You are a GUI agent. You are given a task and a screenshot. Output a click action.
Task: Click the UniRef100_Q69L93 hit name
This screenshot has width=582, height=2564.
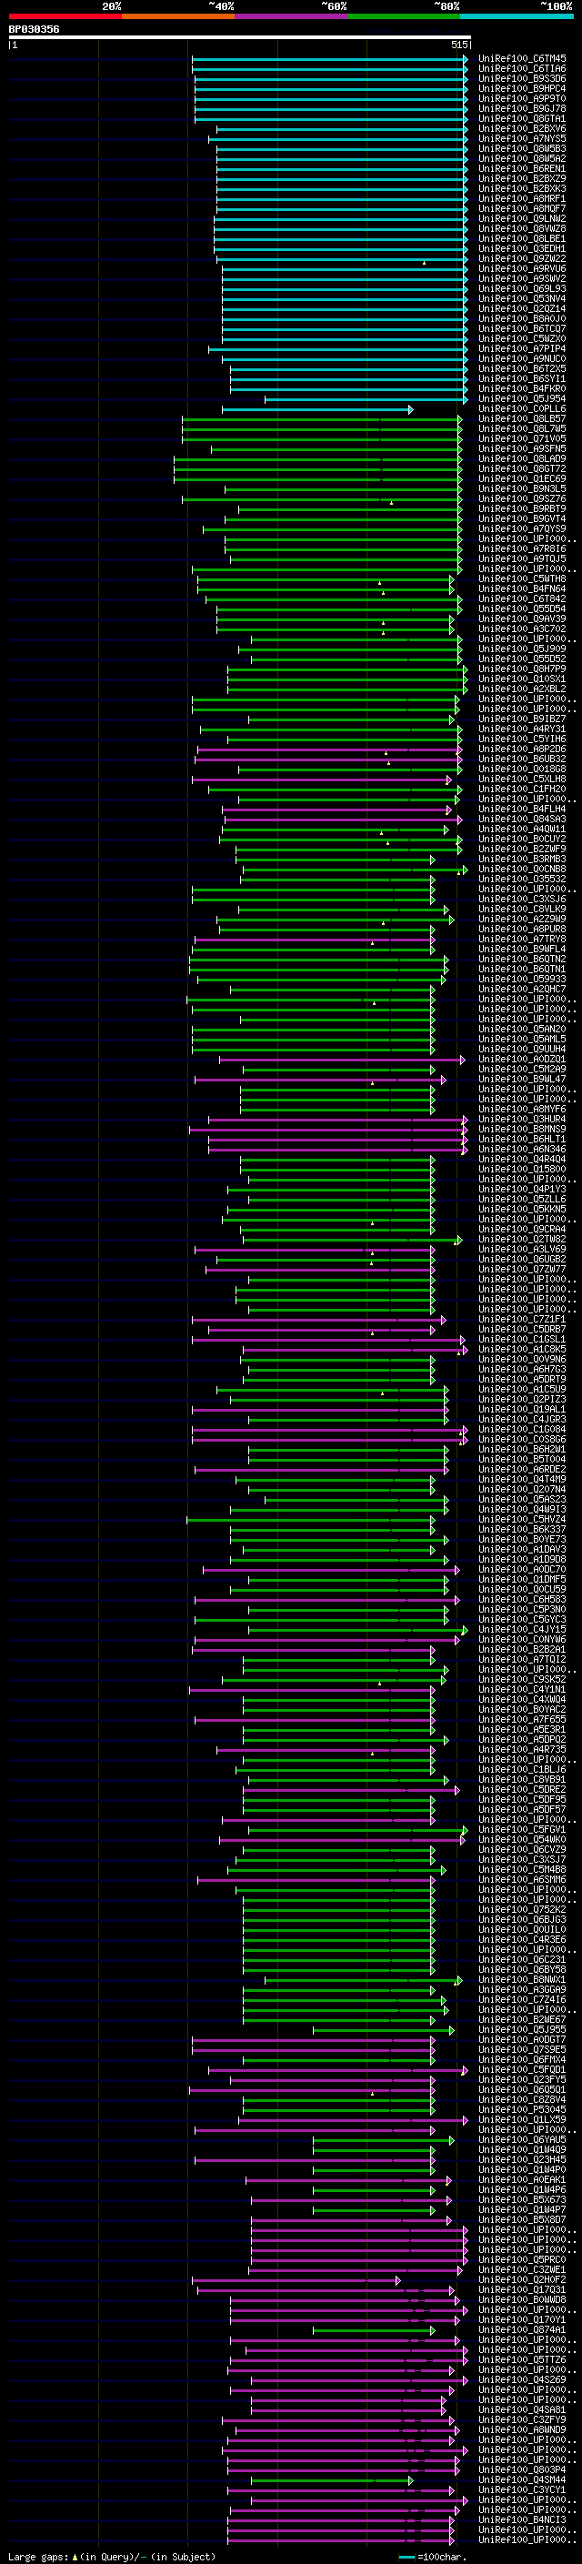pyautogui.click(x=522, y=288)
